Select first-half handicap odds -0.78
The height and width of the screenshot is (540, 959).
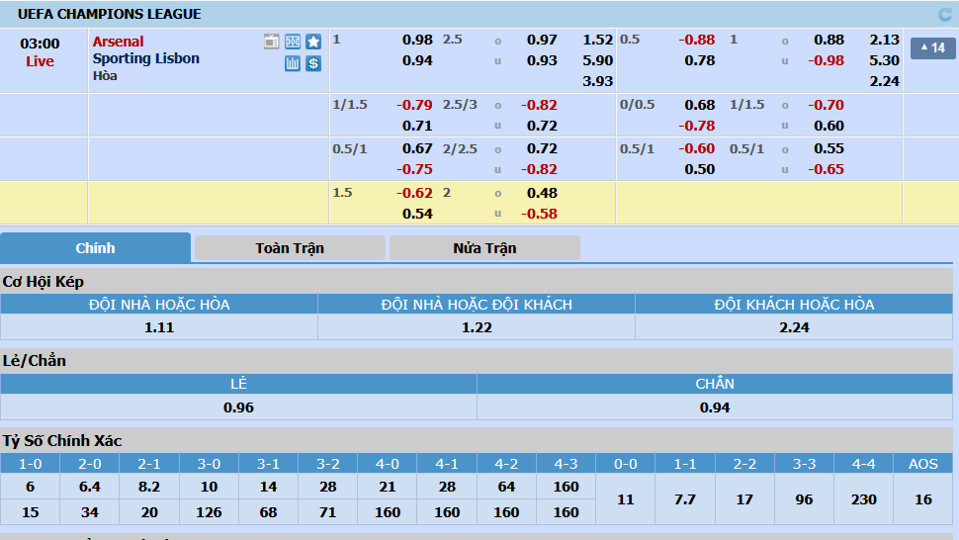(x=697, y=126)
